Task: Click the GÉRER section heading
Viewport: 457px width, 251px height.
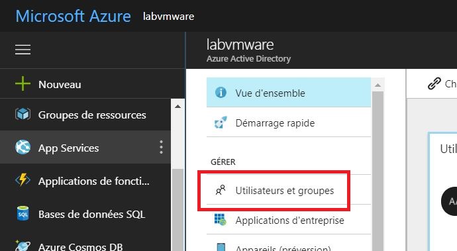Action: click(223, 162)
